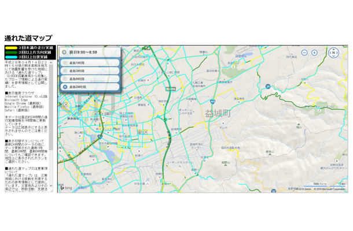Click the sidebar scrollbar thumb
This screenshot has width=353, height=231.
[x=51, y=107]
